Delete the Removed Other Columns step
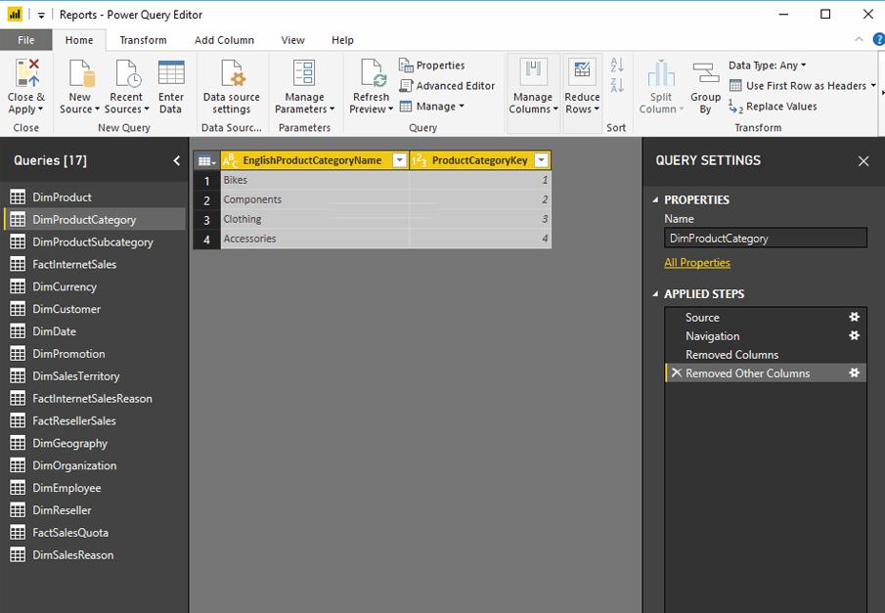This screenshot has height=613, width=885. coord(676,373)
